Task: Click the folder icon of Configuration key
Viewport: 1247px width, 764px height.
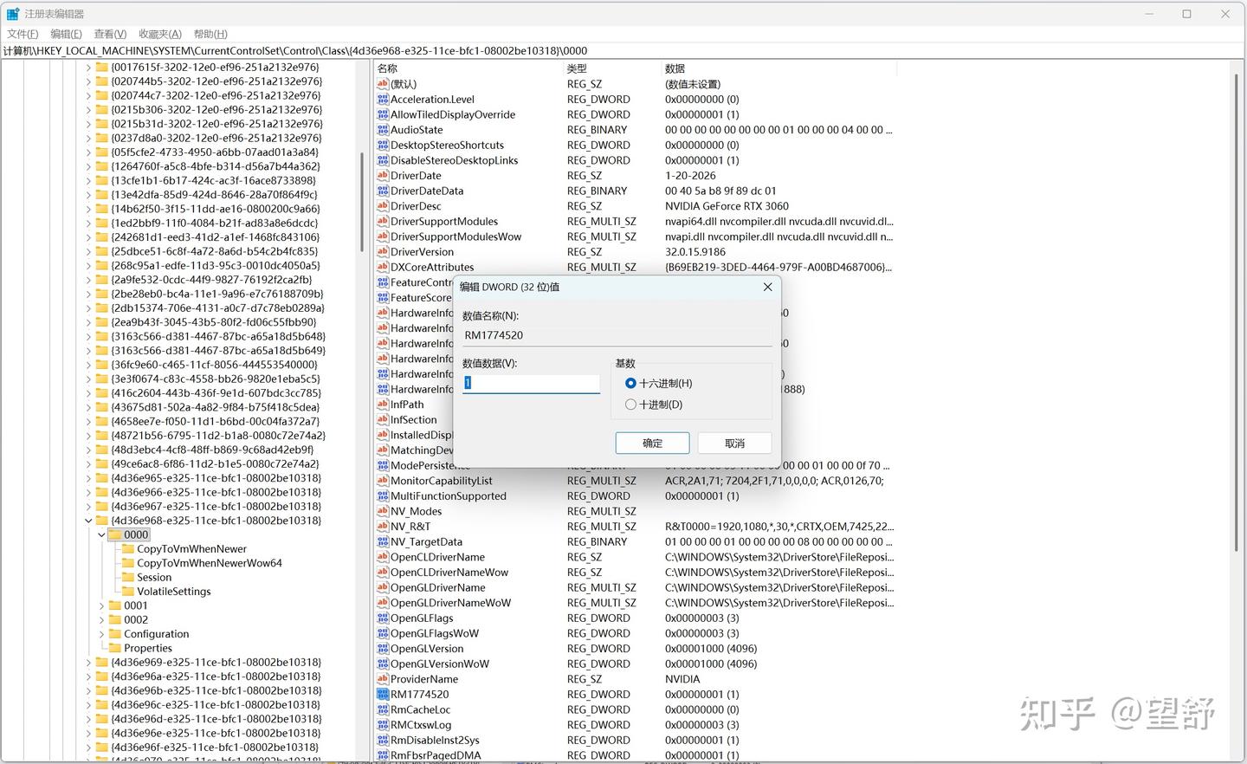Action: click(115, 634)
